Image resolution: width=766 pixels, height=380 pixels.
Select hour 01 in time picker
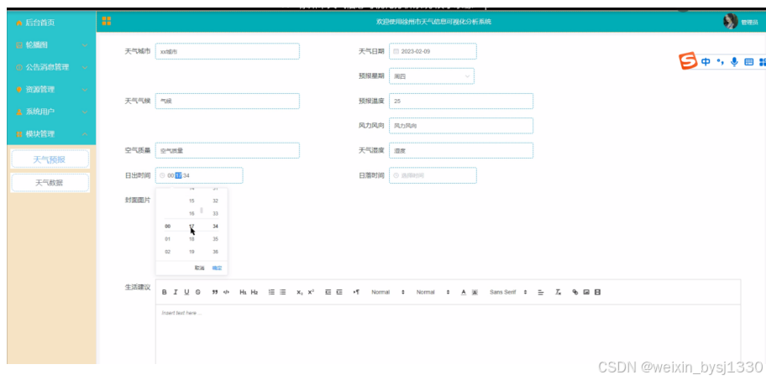point(168,239)
